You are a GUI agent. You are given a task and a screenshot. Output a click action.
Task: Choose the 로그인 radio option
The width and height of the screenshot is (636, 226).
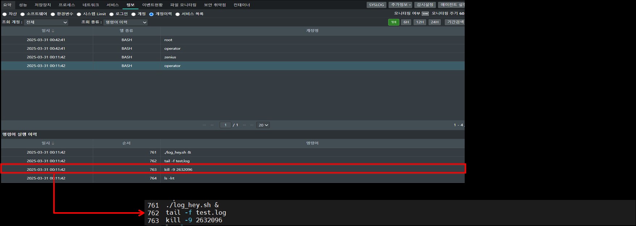pyautogui.click(x=112, y=14)
